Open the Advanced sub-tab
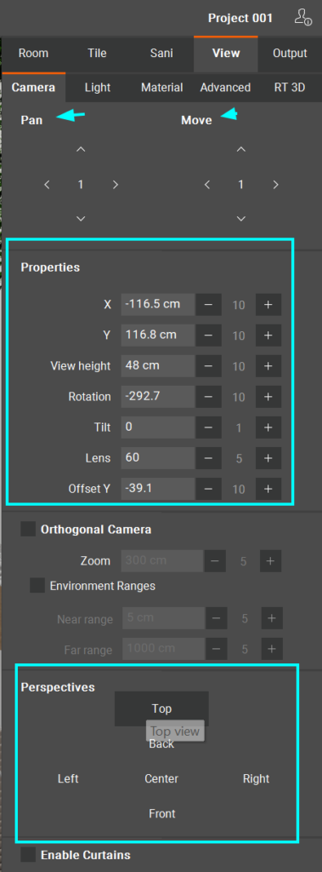Image resolution: width=322 pixels, height=872 pixels. point(225,88)
